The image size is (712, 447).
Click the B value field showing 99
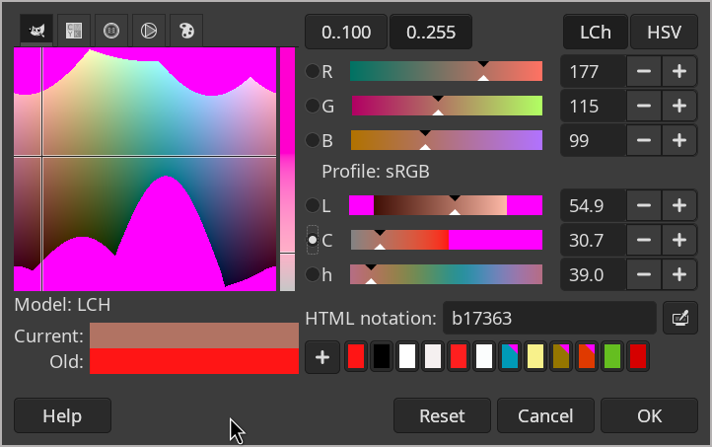pos(594,140)
